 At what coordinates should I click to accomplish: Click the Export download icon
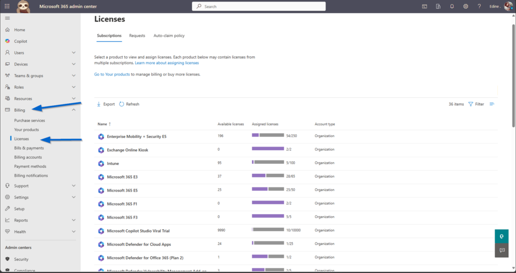tap(99, 104)
